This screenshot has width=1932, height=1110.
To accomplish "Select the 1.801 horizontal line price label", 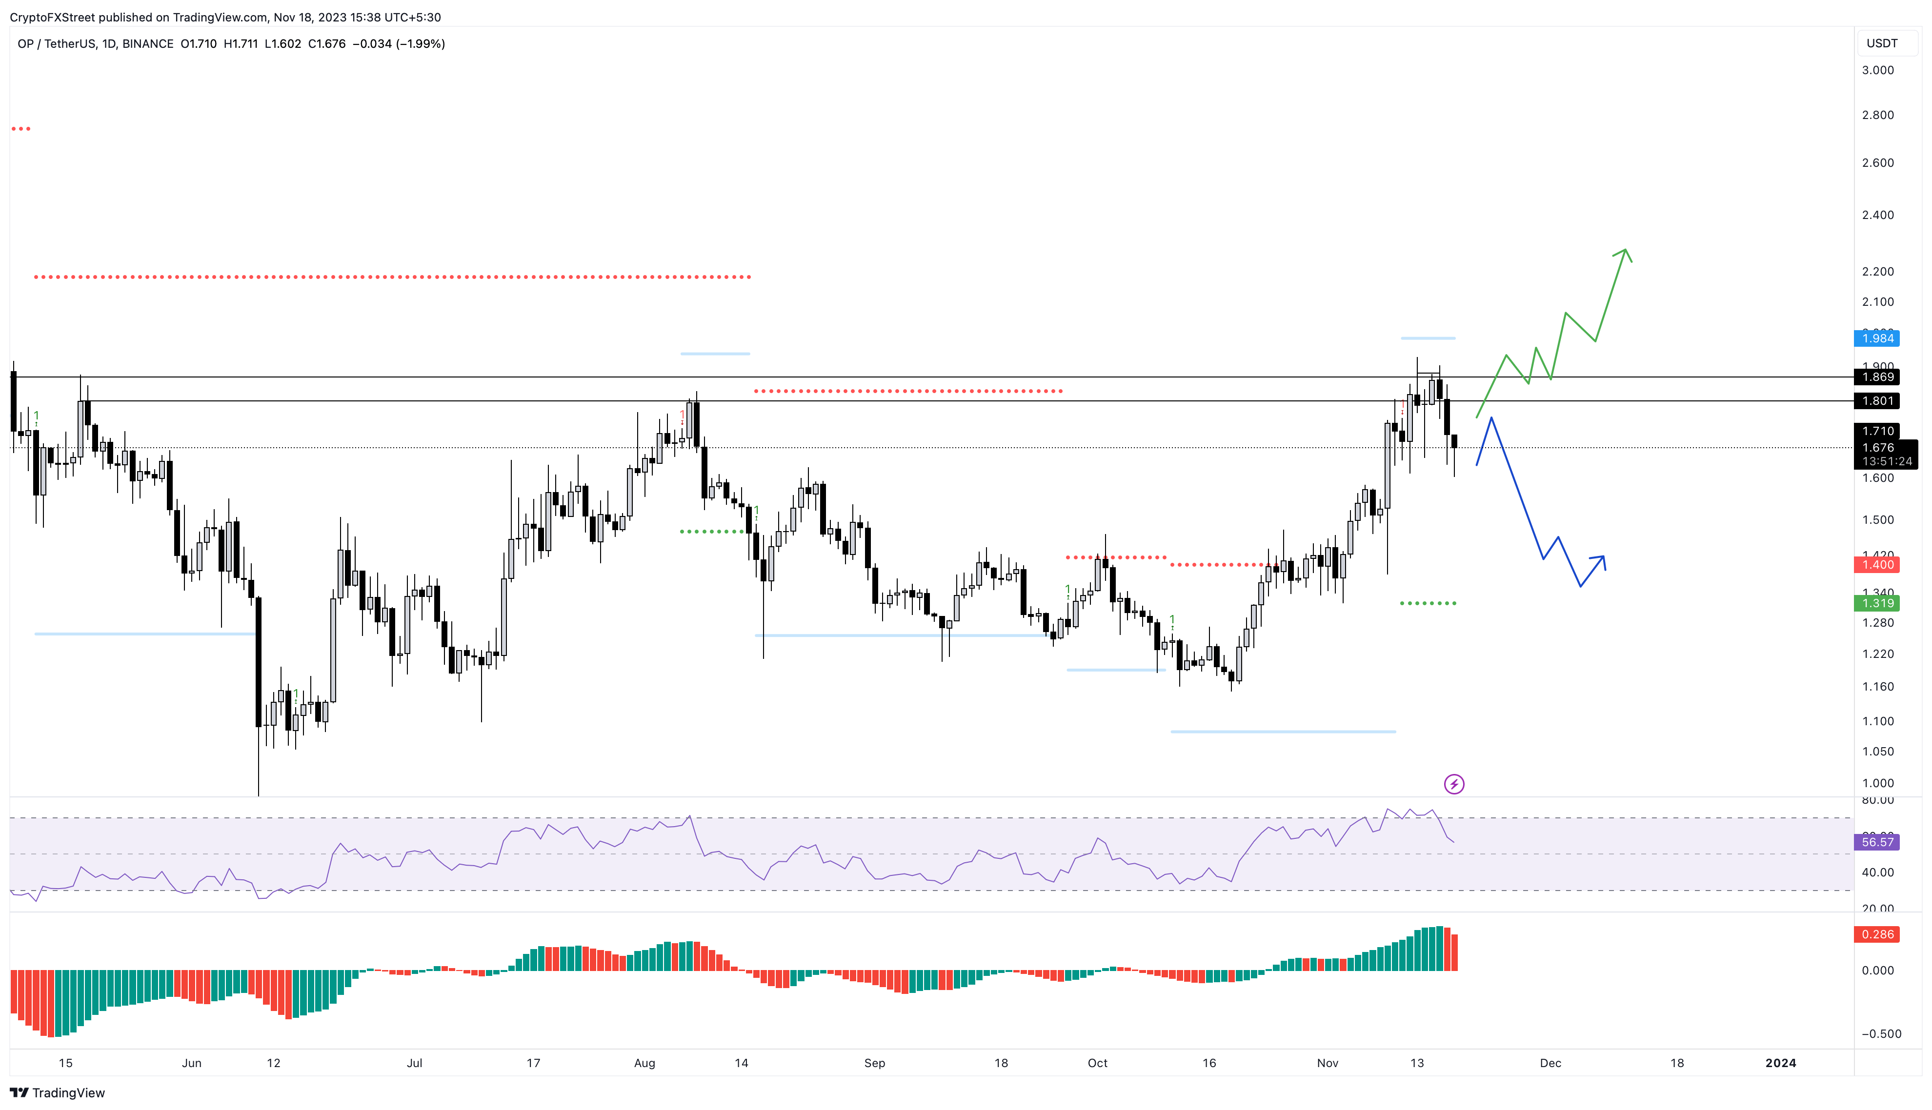I will coord(1877,401).
